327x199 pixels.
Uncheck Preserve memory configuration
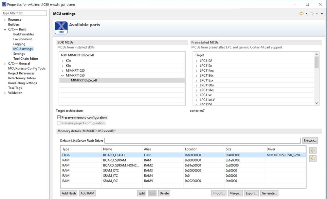[59, 117]
